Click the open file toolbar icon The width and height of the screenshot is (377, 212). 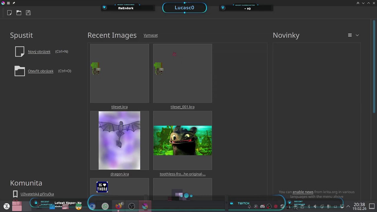(x=19, y=13)
